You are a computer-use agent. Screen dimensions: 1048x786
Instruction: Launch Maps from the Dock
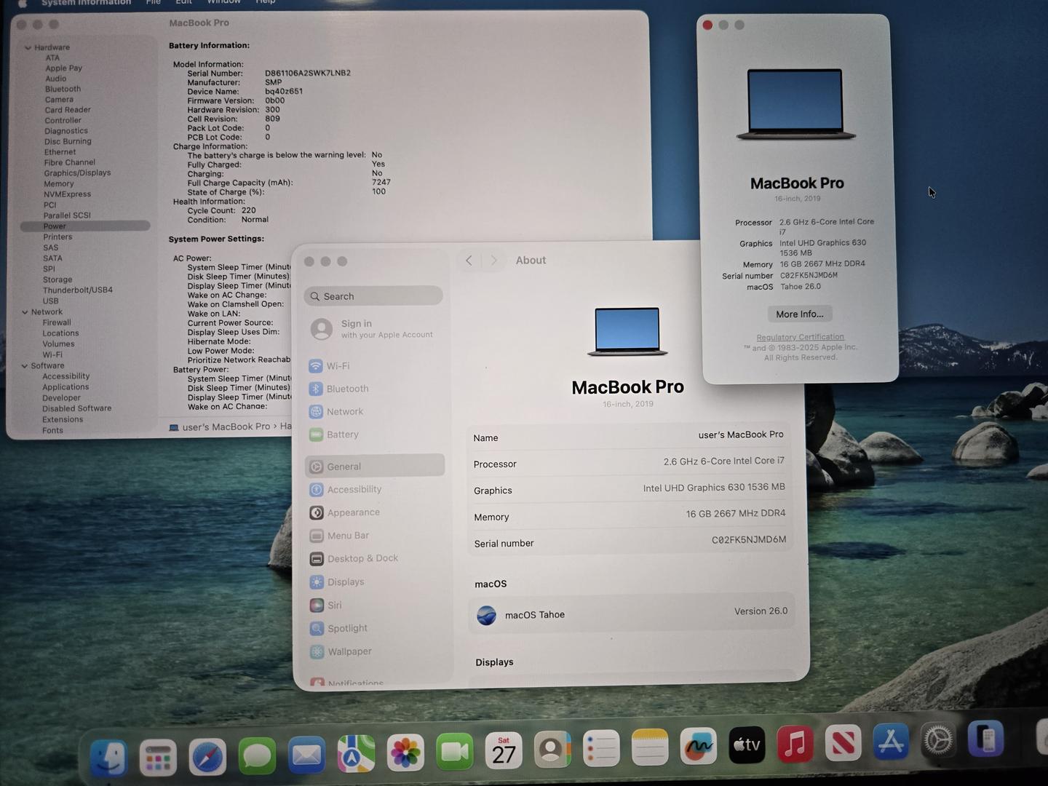coord(356,754)
